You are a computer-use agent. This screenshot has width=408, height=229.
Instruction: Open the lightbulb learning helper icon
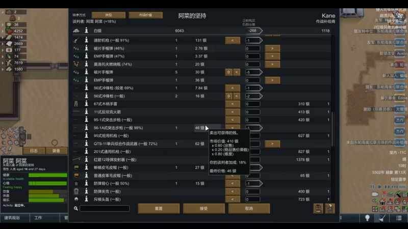[367, 218]
